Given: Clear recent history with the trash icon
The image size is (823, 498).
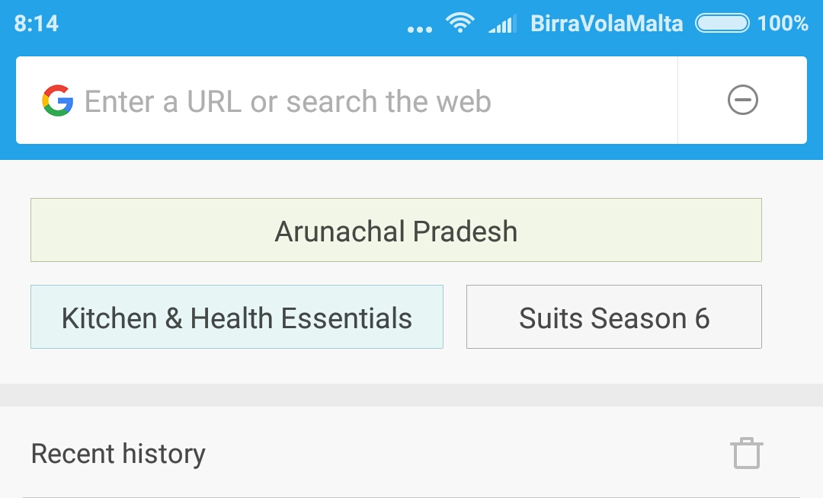Looking at the screenshot, I should tap(746, 453).
